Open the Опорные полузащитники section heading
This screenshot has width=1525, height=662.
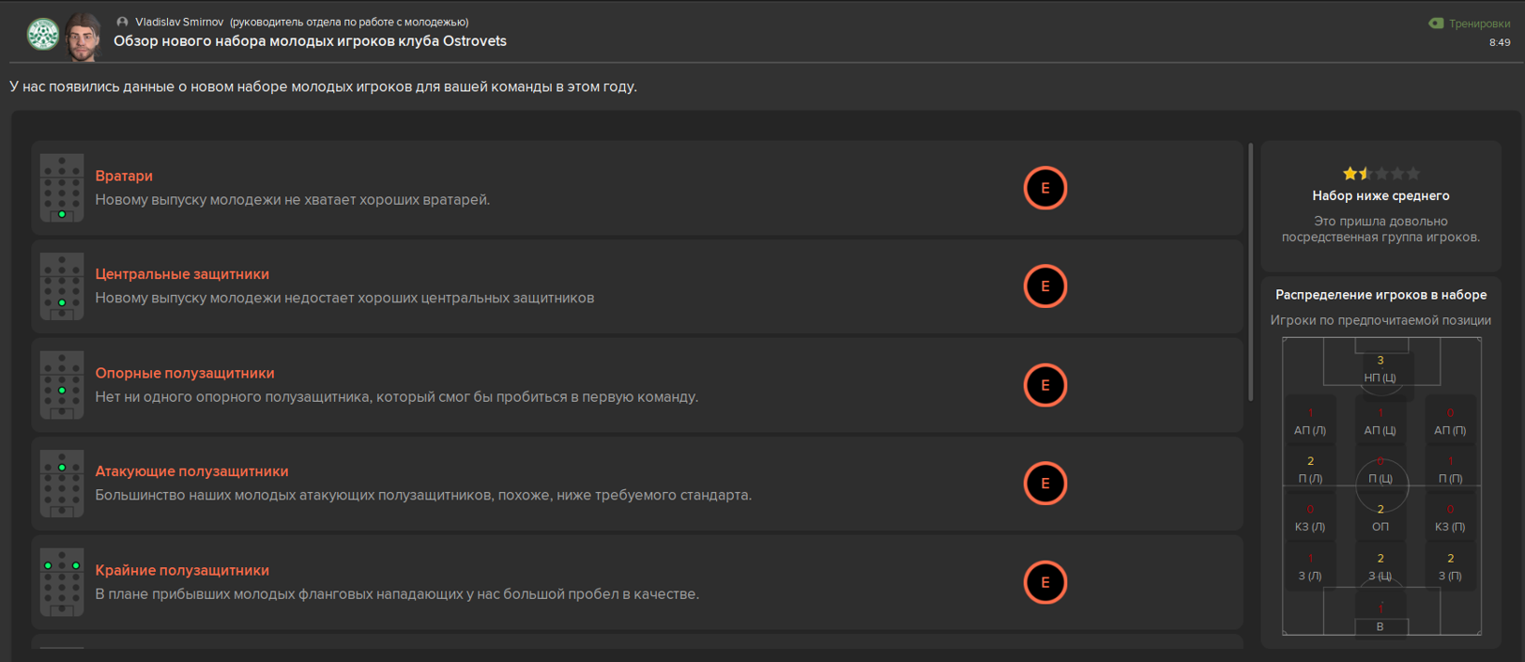click(185, 373)
